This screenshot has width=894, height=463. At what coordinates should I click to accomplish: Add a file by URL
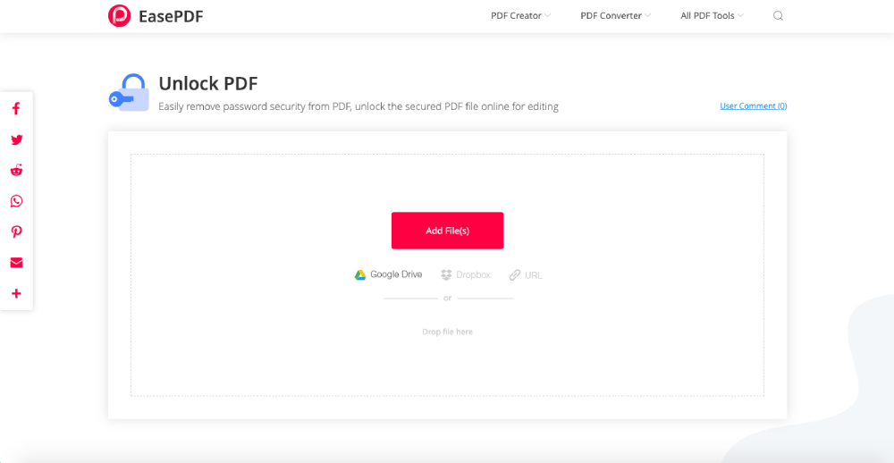coord(526,275)
